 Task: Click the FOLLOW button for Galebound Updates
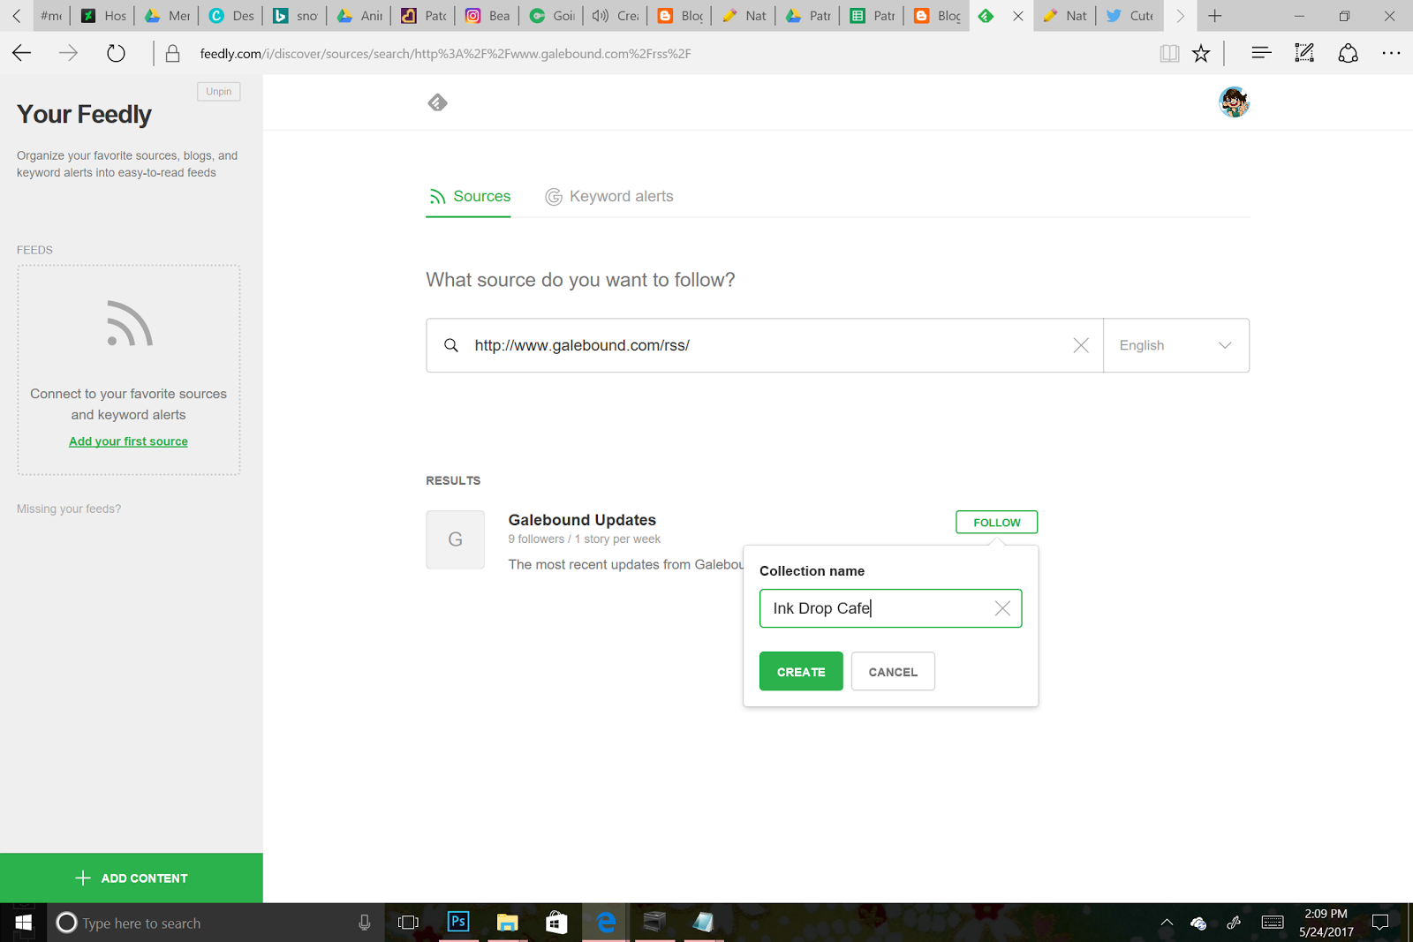tap(996, 523)
